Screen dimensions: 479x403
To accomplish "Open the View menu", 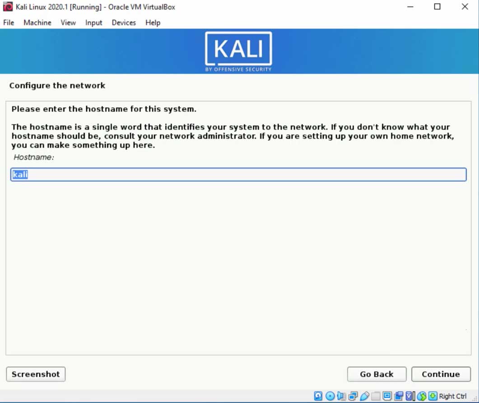I will point(68,23).
